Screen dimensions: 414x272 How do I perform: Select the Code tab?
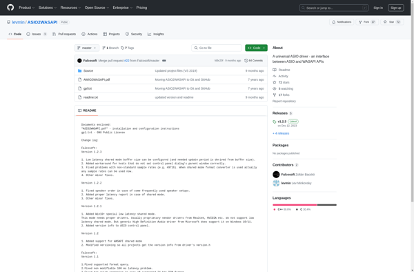(15, 34)
